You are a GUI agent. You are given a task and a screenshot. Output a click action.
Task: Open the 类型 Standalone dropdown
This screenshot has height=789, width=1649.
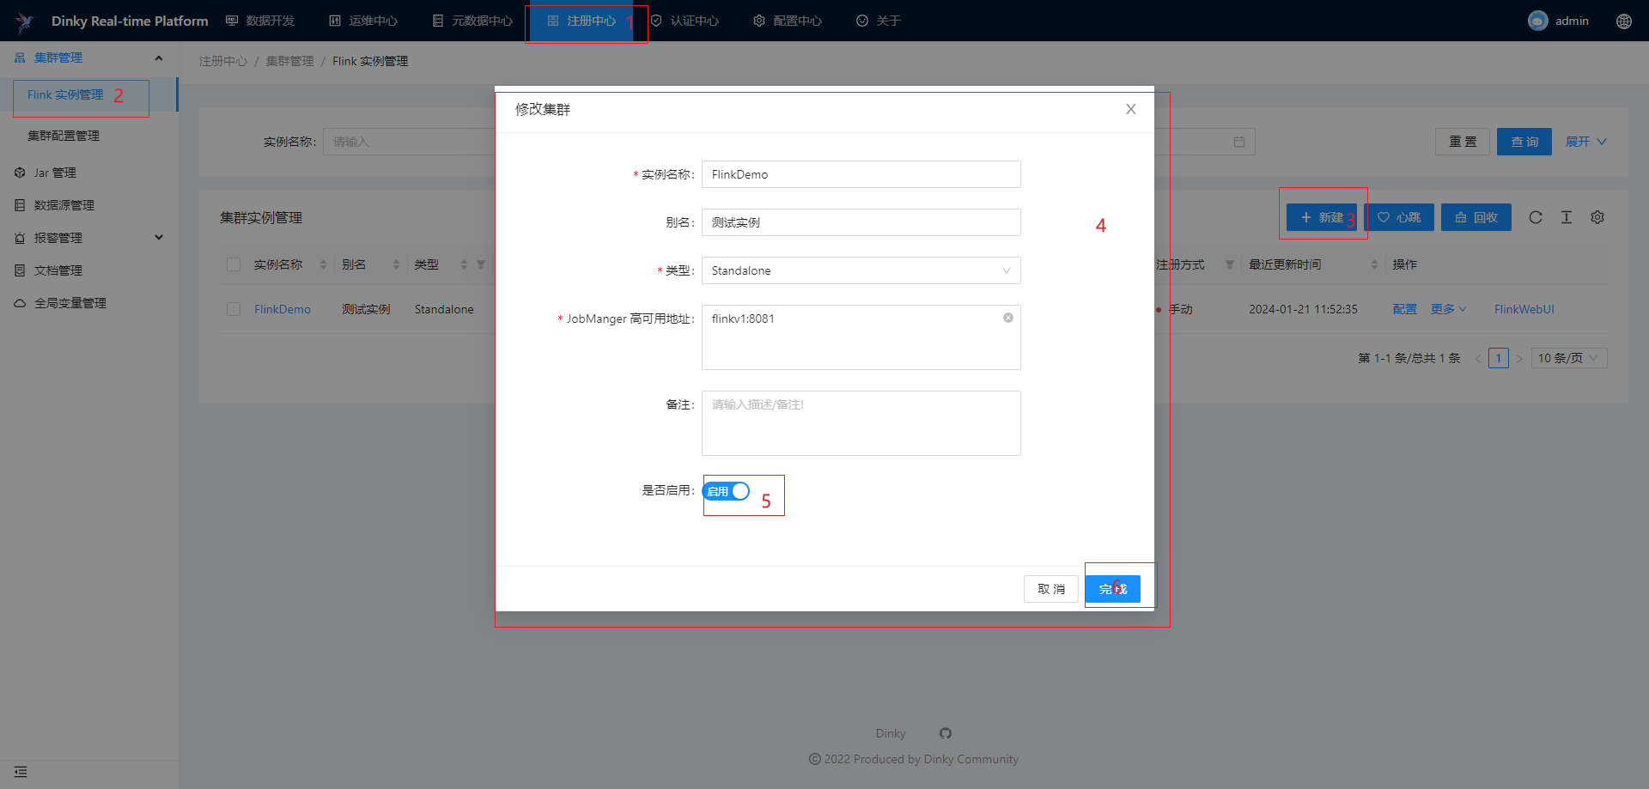click(861, 270)
